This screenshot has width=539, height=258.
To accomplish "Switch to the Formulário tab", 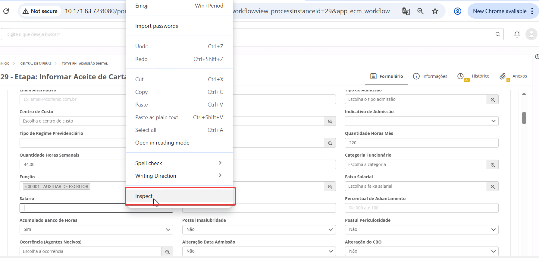I will click(387, 76).
